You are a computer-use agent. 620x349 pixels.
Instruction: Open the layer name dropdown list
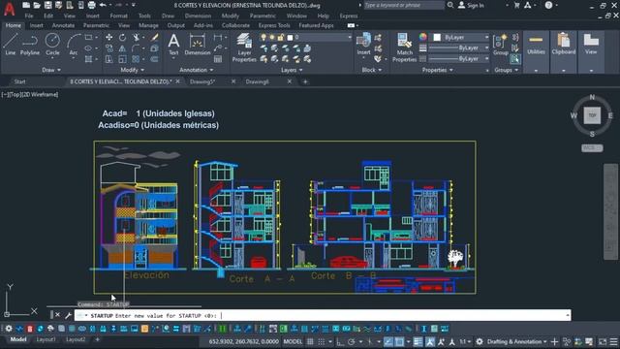(x=350, y=37)
